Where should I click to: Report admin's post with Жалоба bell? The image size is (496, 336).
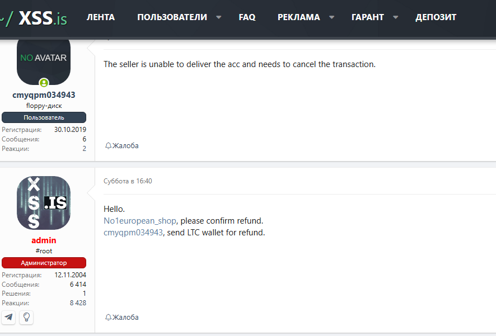click(122, 318)
